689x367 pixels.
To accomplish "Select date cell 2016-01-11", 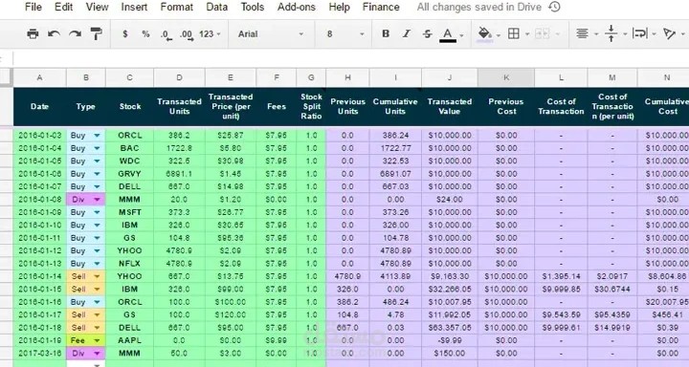I will point(39,238).
